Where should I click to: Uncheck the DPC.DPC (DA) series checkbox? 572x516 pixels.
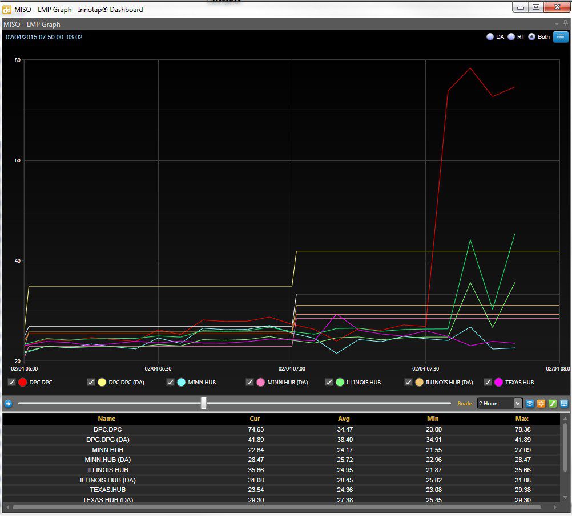click(x=91, y=382)
